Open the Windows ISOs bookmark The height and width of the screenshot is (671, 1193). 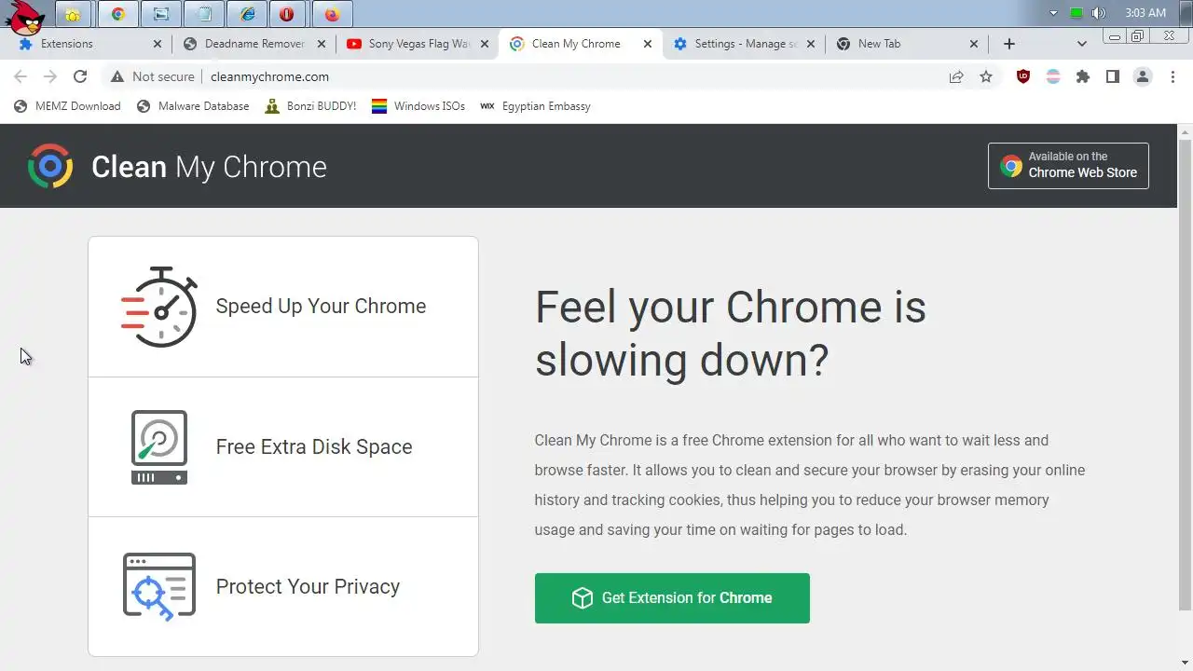pyautogui.click(x=418, y=106)
